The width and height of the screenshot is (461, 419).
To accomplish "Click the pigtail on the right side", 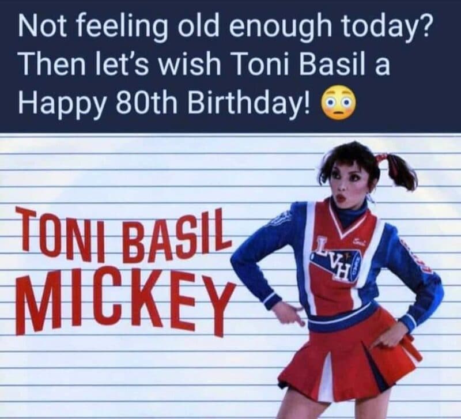I will click(x=401, y=173).
